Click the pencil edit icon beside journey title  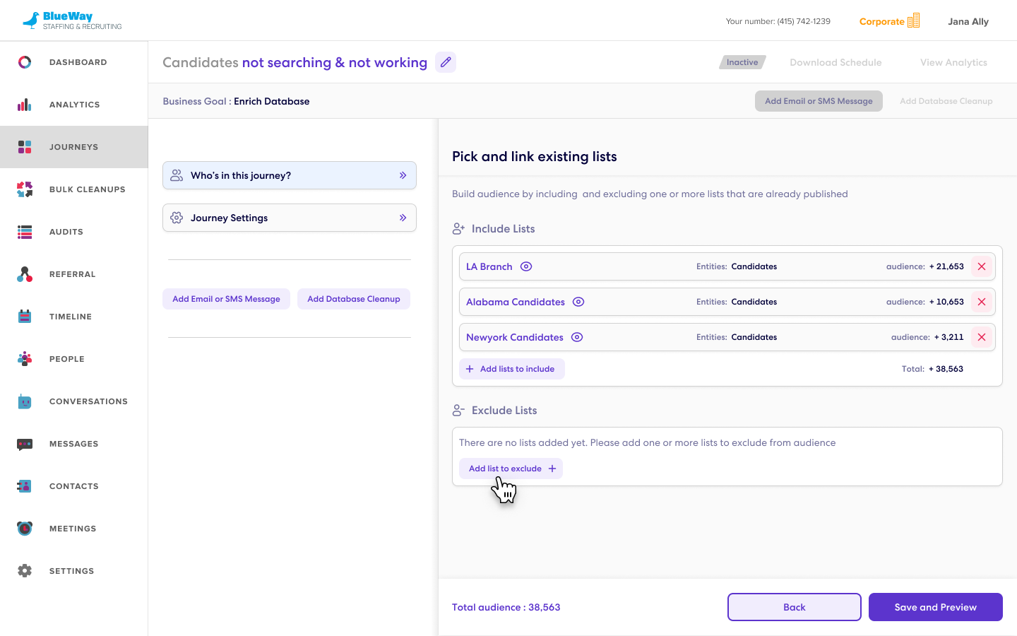[446, 62]
